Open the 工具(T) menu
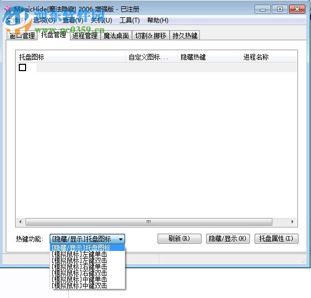This screenshot has width=311, height=298. point(129,20)
